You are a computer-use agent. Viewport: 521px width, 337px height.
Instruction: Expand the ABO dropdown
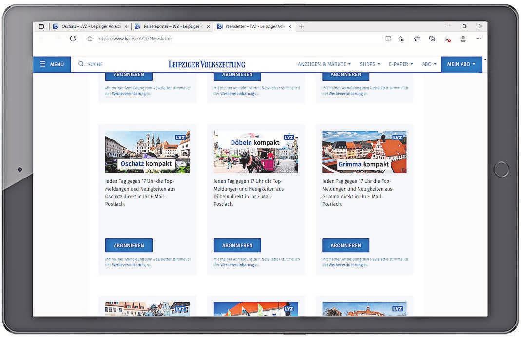point(429,64)
